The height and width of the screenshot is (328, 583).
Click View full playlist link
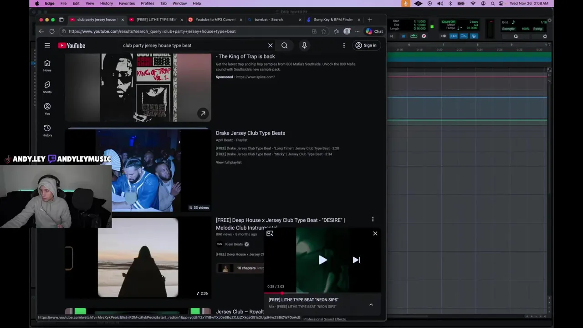(x=229, y=162)
